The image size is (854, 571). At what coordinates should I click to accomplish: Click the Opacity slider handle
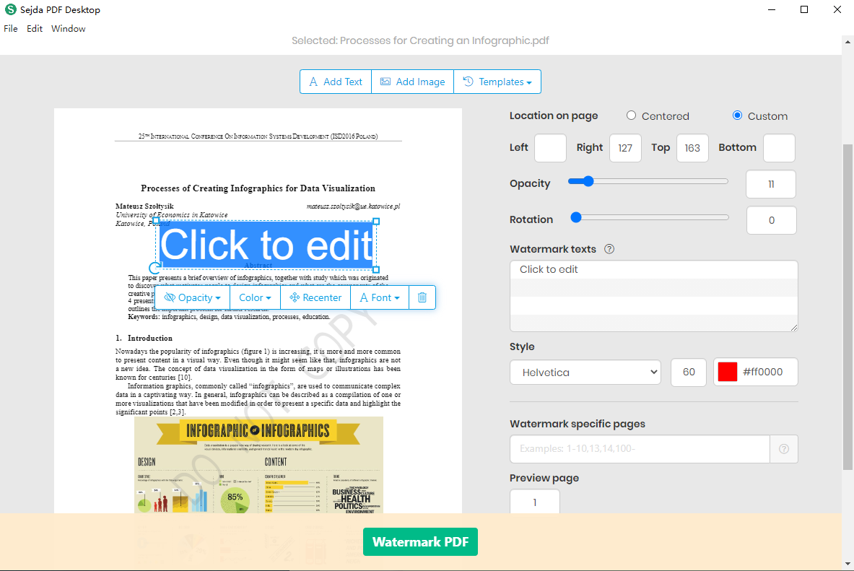click(x=588, y=181)
